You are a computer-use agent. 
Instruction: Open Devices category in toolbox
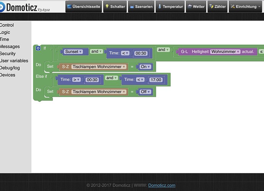click(8, 75)
